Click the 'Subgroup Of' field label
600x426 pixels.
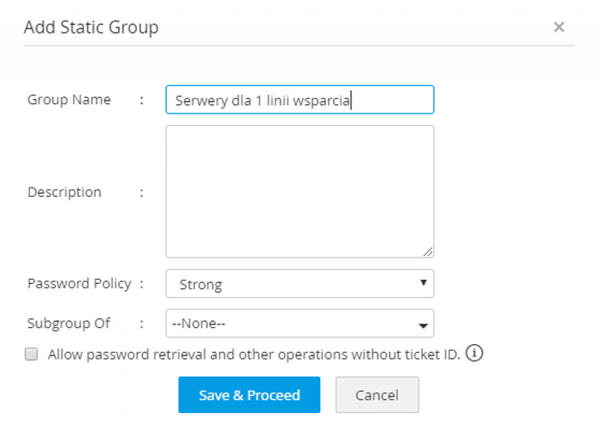click(69, 324)
